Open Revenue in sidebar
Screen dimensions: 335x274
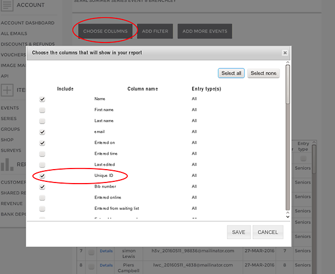coord(12,204)
